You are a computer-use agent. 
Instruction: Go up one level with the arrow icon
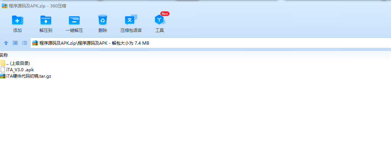[6, 43]
